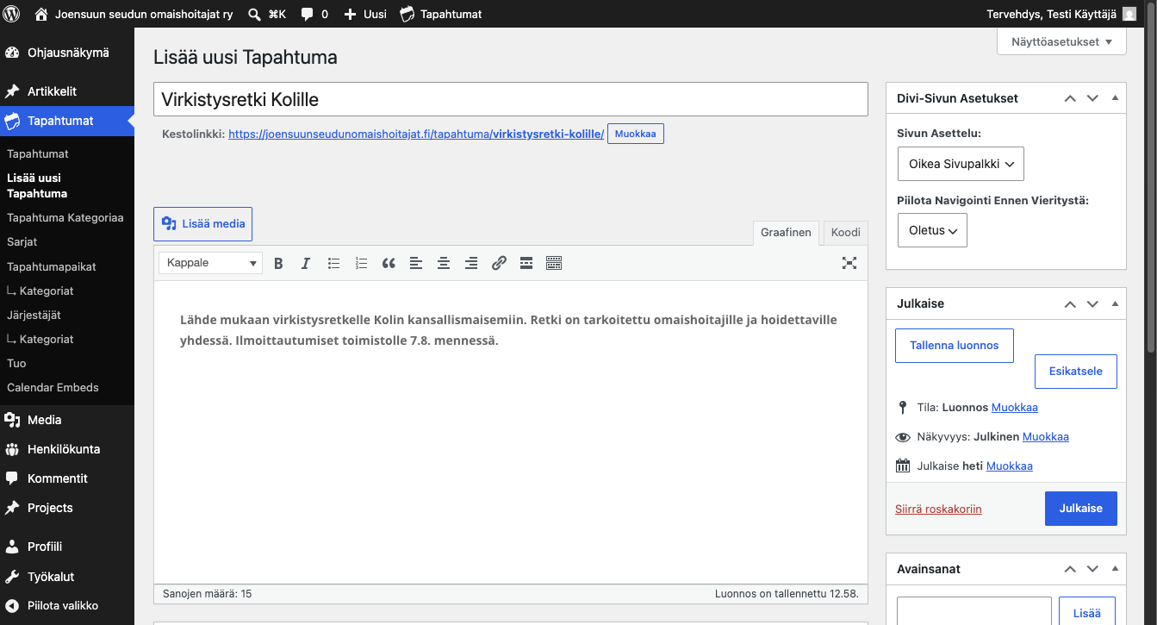Open the ⌘K search in admin bar
1157x625 pixels.
267,14
